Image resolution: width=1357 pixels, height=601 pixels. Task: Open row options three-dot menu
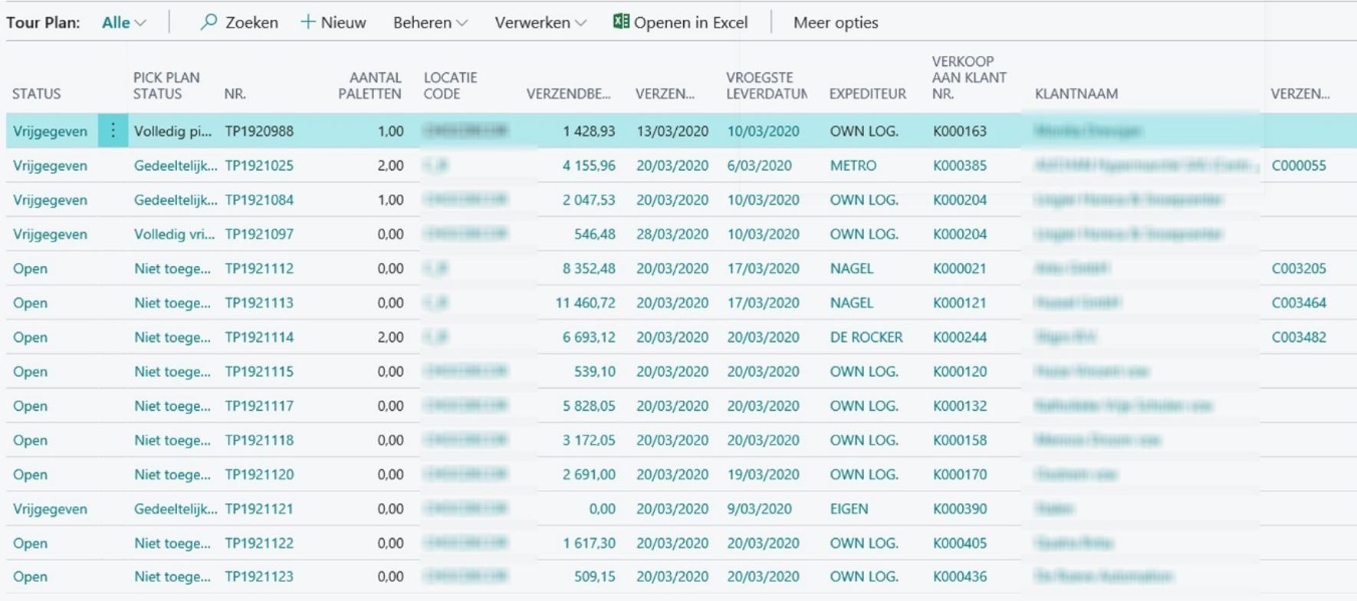(113, 131)
